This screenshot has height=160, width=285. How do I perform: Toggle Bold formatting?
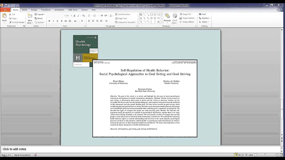(x=49, y=21)
